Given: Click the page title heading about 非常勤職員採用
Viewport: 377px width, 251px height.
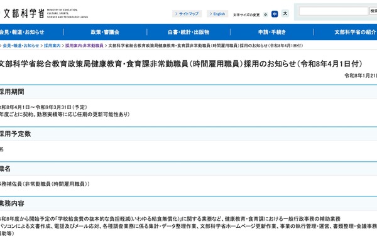Looking at the screenshot, I should coord(181,64).
